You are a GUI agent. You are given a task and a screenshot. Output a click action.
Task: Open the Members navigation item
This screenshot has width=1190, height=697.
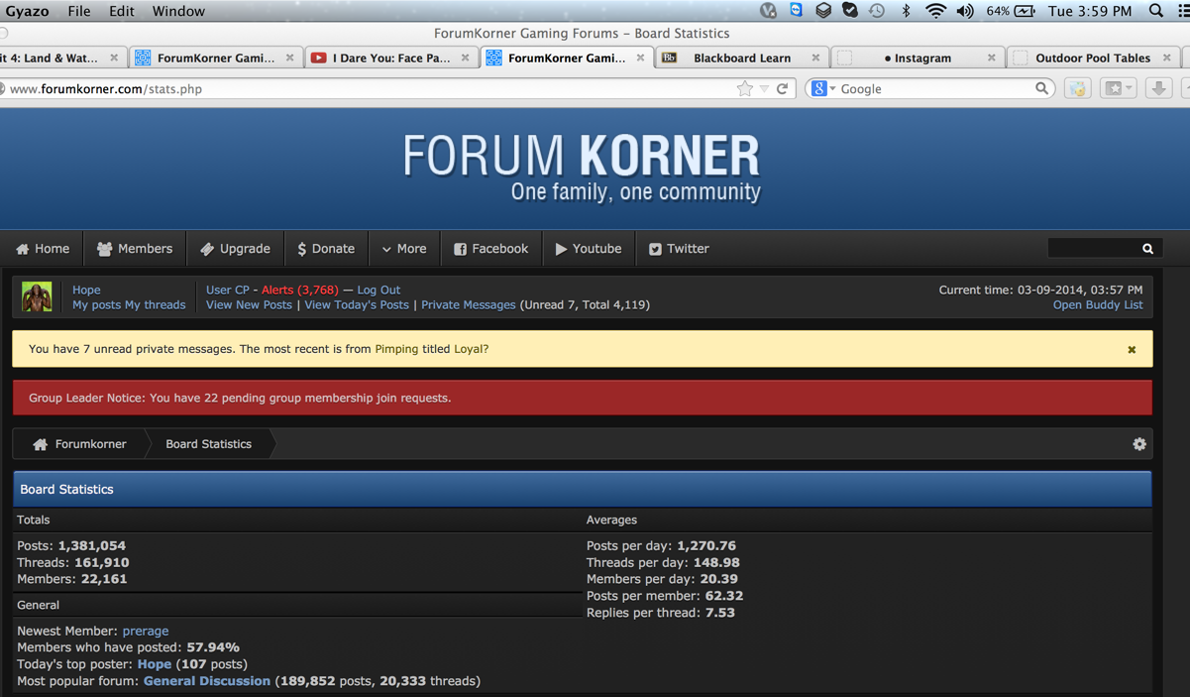click(135, 249)
